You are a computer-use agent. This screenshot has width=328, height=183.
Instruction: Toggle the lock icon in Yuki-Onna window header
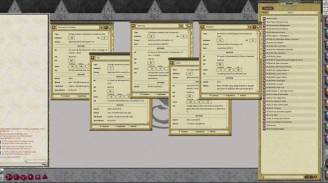[181, 26]
